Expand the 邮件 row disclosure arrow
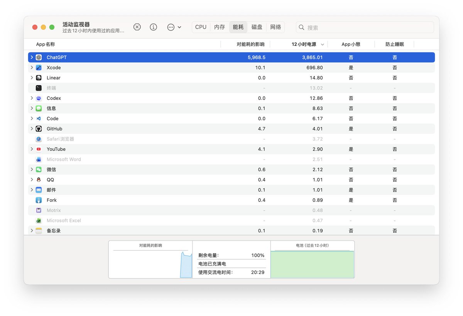The height and width of the screenshot is (316, 463). (x=32, y=190)
